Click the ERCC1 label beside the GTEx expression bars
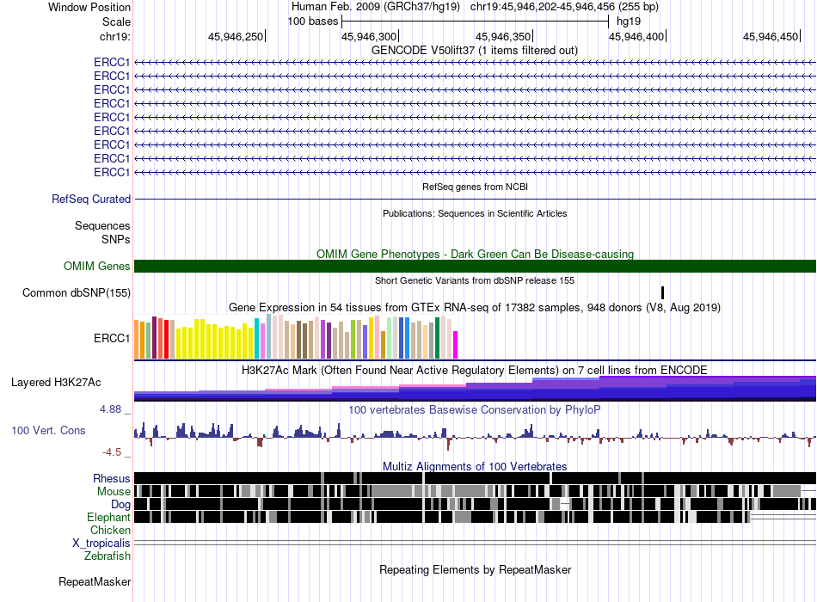817x602 pixels. [x=112, y=338]
